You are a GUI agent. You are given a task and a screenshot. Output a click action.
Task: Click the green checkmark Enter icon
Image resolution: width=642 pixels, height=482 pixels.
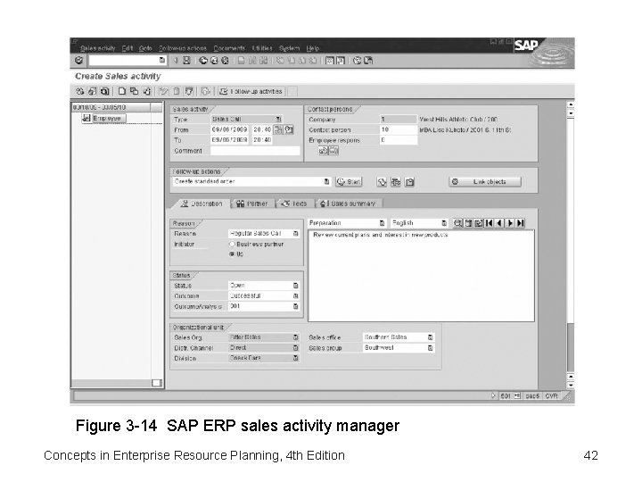pyautogui.click(x=79, y=61)
